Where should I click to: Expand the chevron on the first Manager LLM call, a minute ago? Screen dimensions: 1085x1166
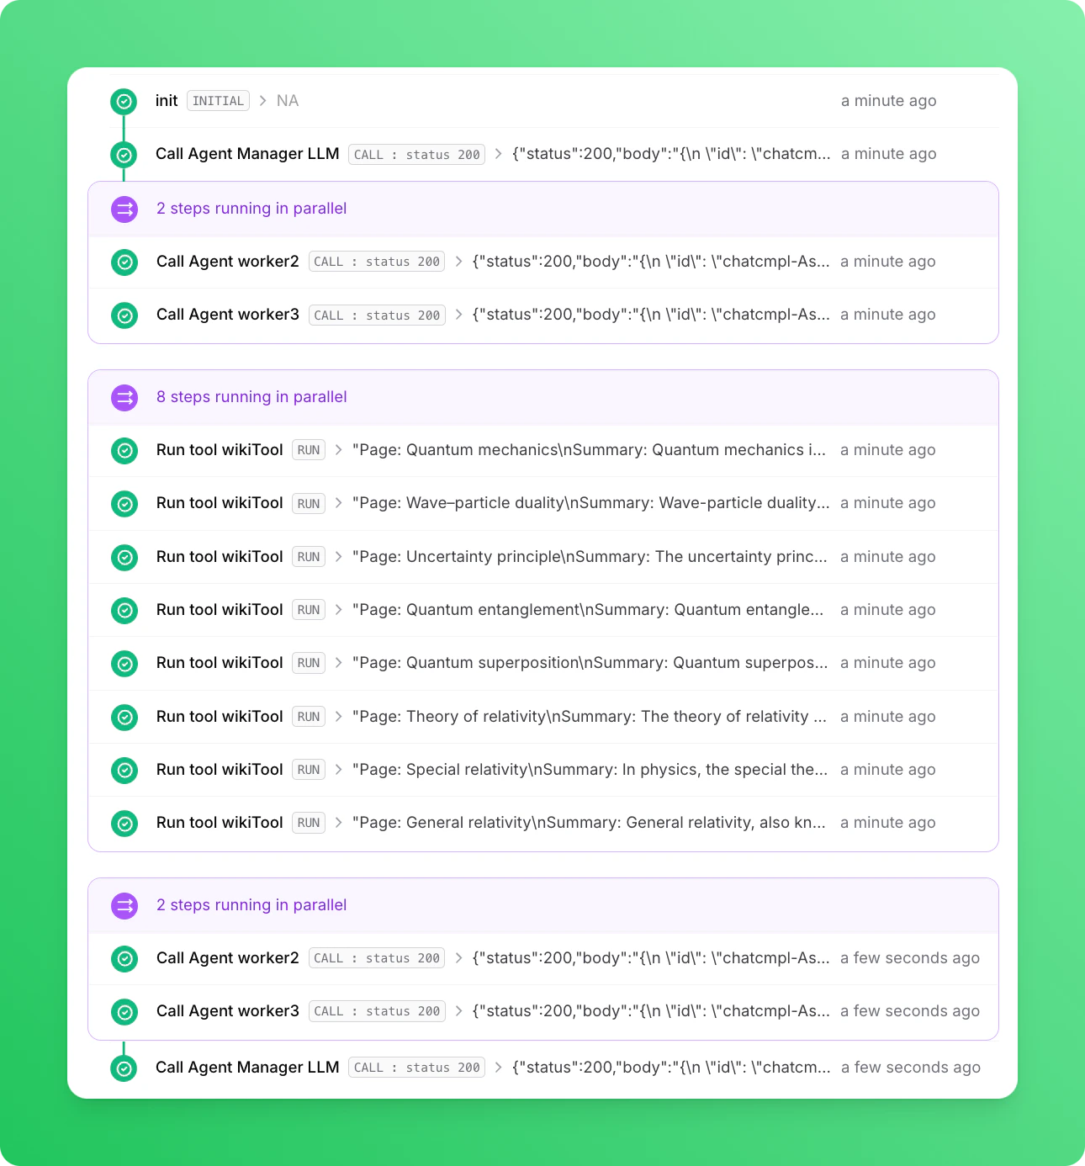(x=498, y=154)
